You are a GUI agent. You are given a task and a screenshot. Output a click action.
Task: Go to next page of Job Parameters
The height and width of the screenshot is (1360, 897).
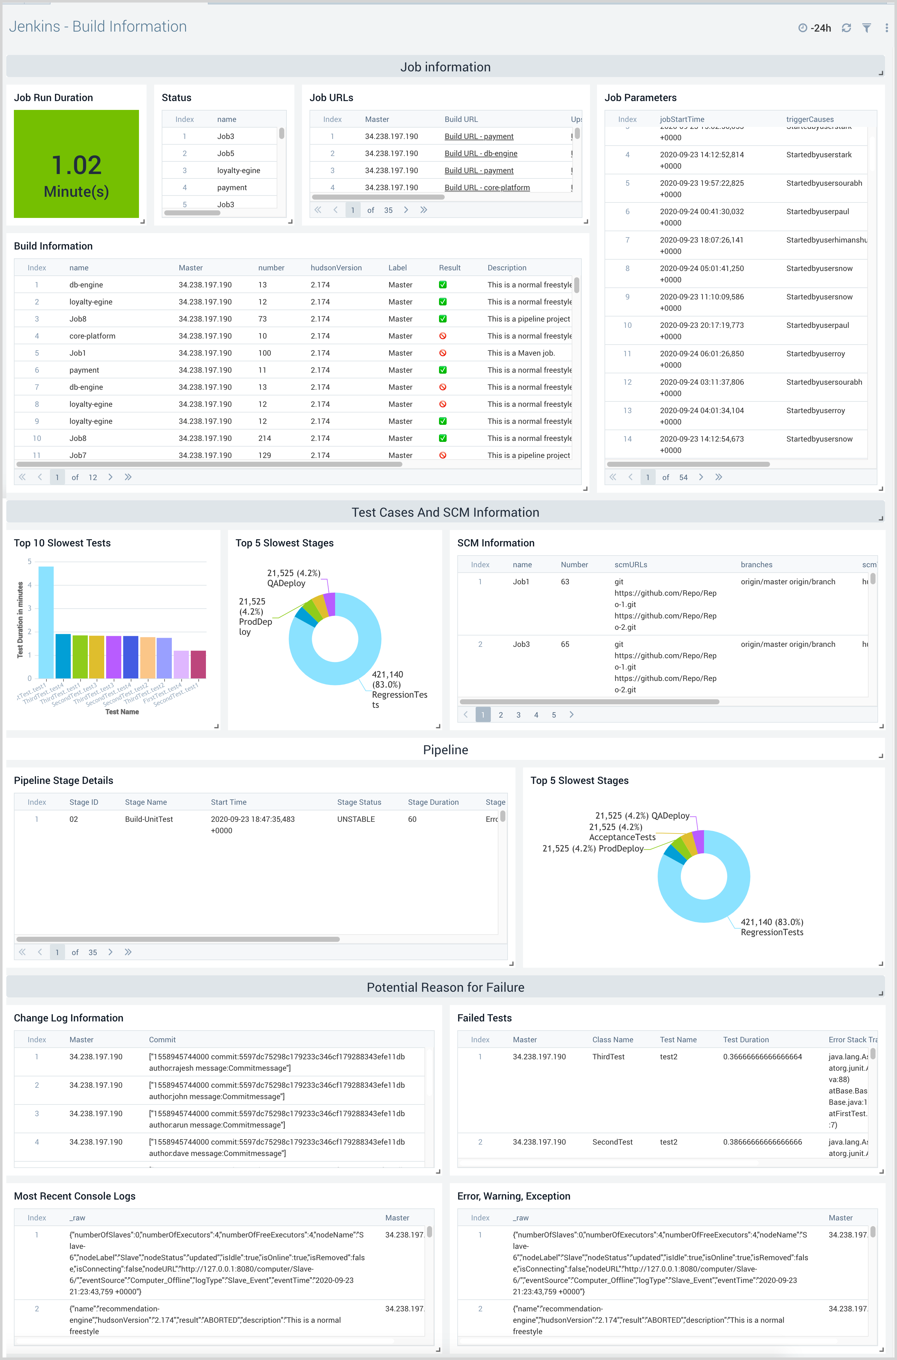pos(701,477)
